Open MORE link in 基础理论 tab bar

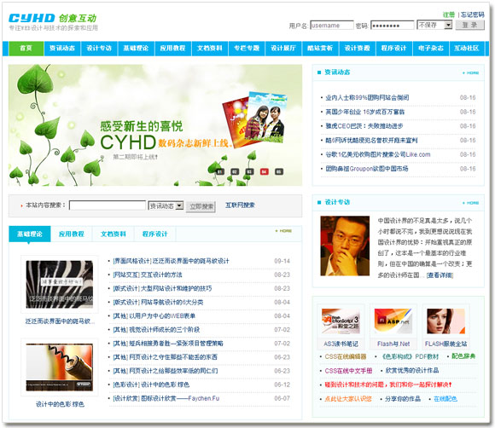tap(283, 231)
